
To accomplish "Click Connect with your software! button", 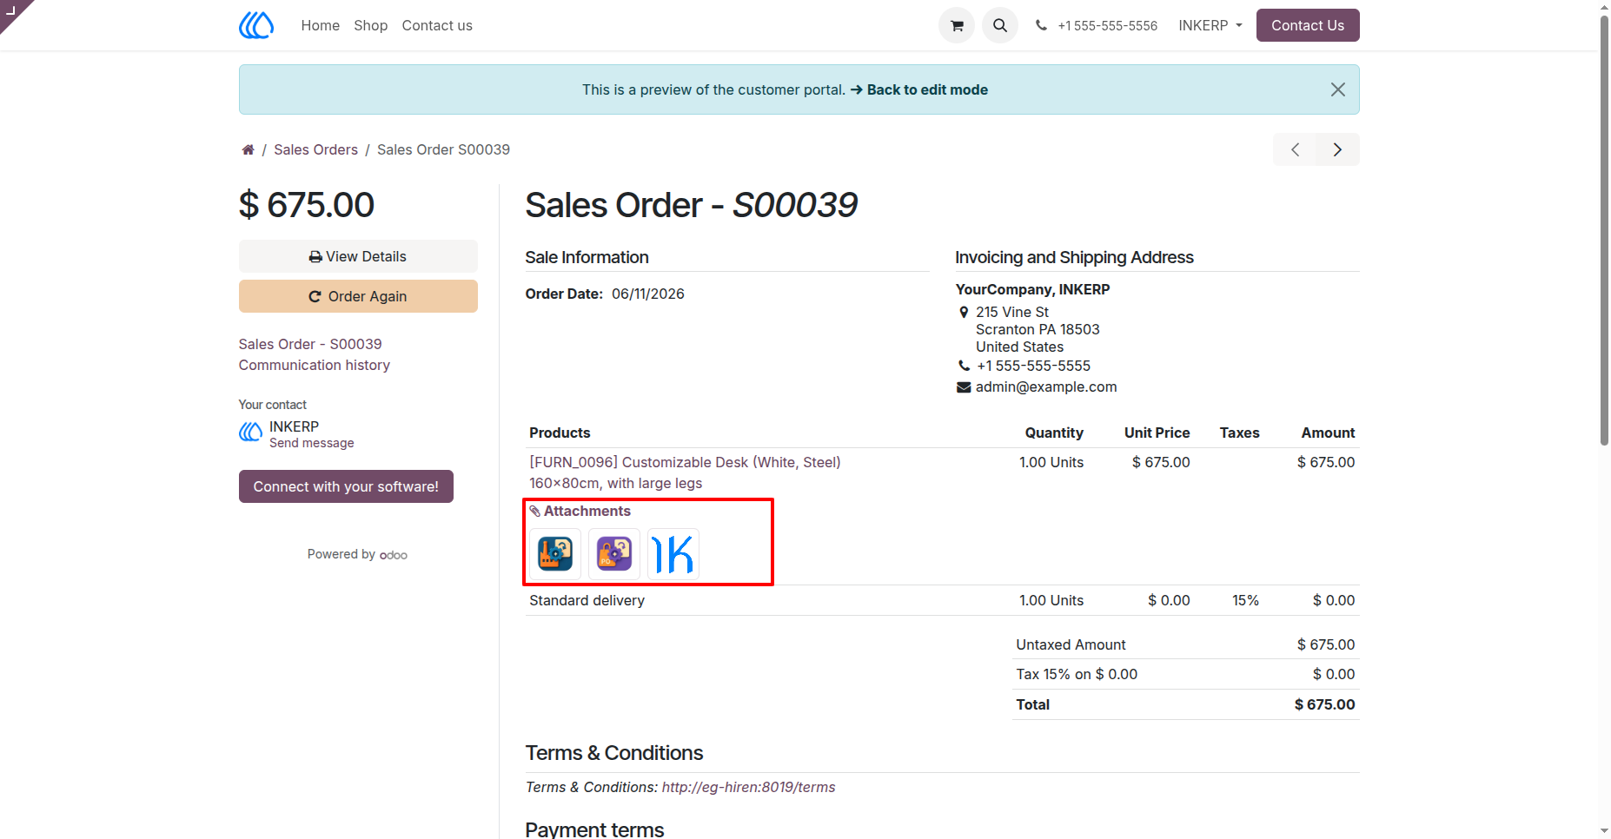I will pos(346,486).
